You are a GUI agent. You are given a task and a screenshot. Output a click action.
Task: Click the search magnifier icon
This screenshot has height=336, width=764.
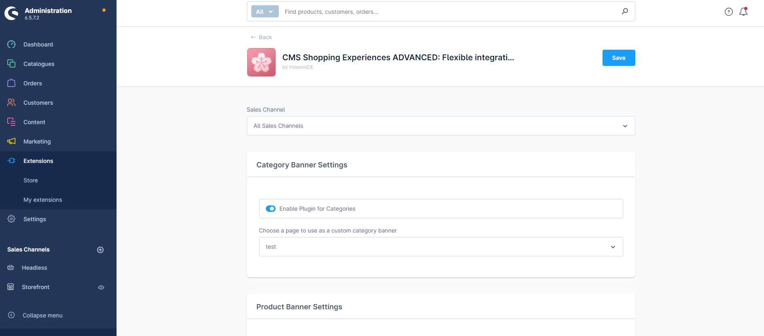pyautogui.click(x=625, y=11)
